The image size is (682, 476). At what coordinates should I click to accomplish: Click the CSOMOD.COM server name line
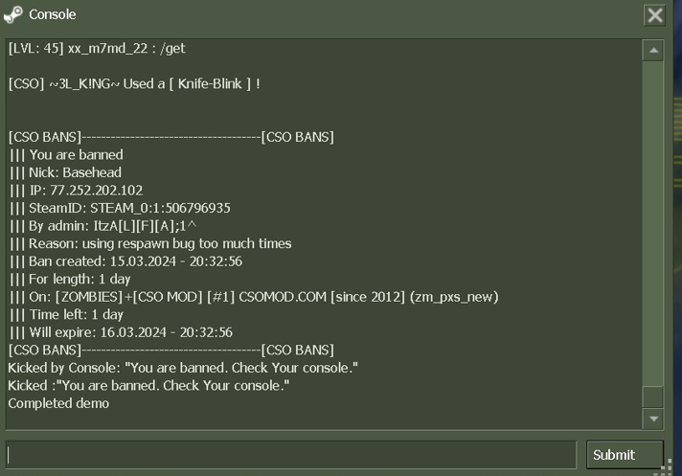click(254, 297)
